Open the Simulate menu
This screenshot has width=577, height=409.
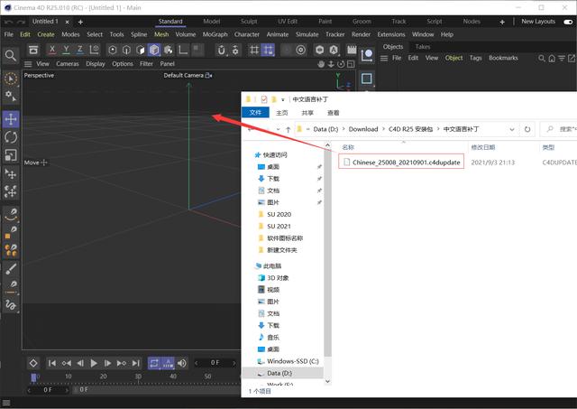307,34
